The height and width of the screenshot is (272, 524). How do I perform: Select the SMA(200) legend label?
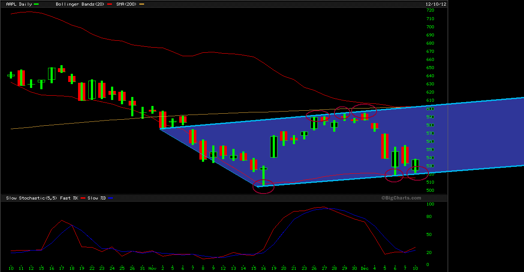pyautogui.click(x=127, y=4)
